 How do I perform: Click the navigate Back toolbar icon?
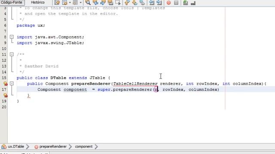tap(65, 3)
